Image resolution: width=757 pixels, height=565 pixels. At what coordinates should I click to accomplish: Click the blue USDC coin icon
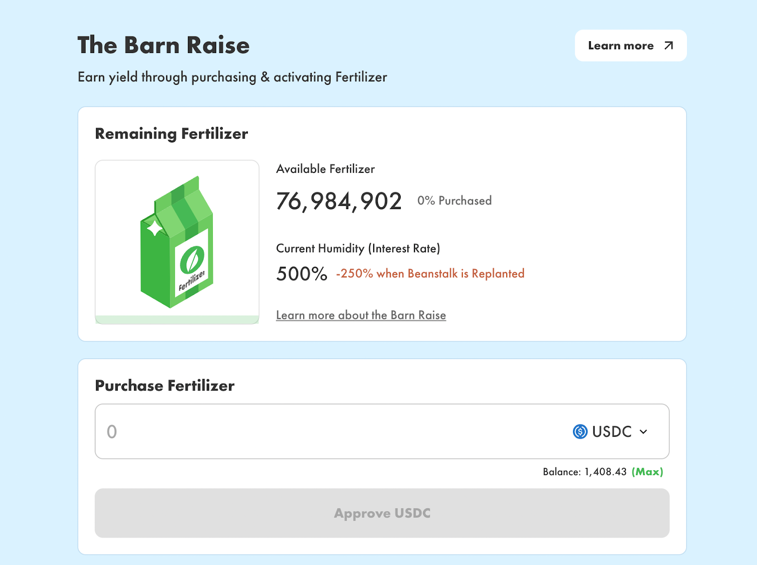(580, 432)
